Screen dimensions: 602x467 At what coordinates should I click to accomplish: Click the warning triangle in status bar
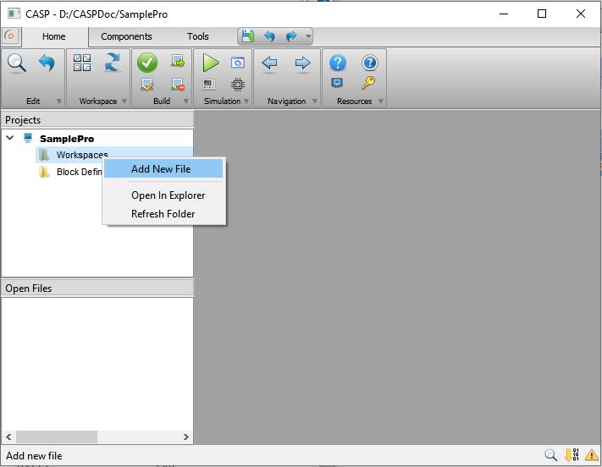591,455
